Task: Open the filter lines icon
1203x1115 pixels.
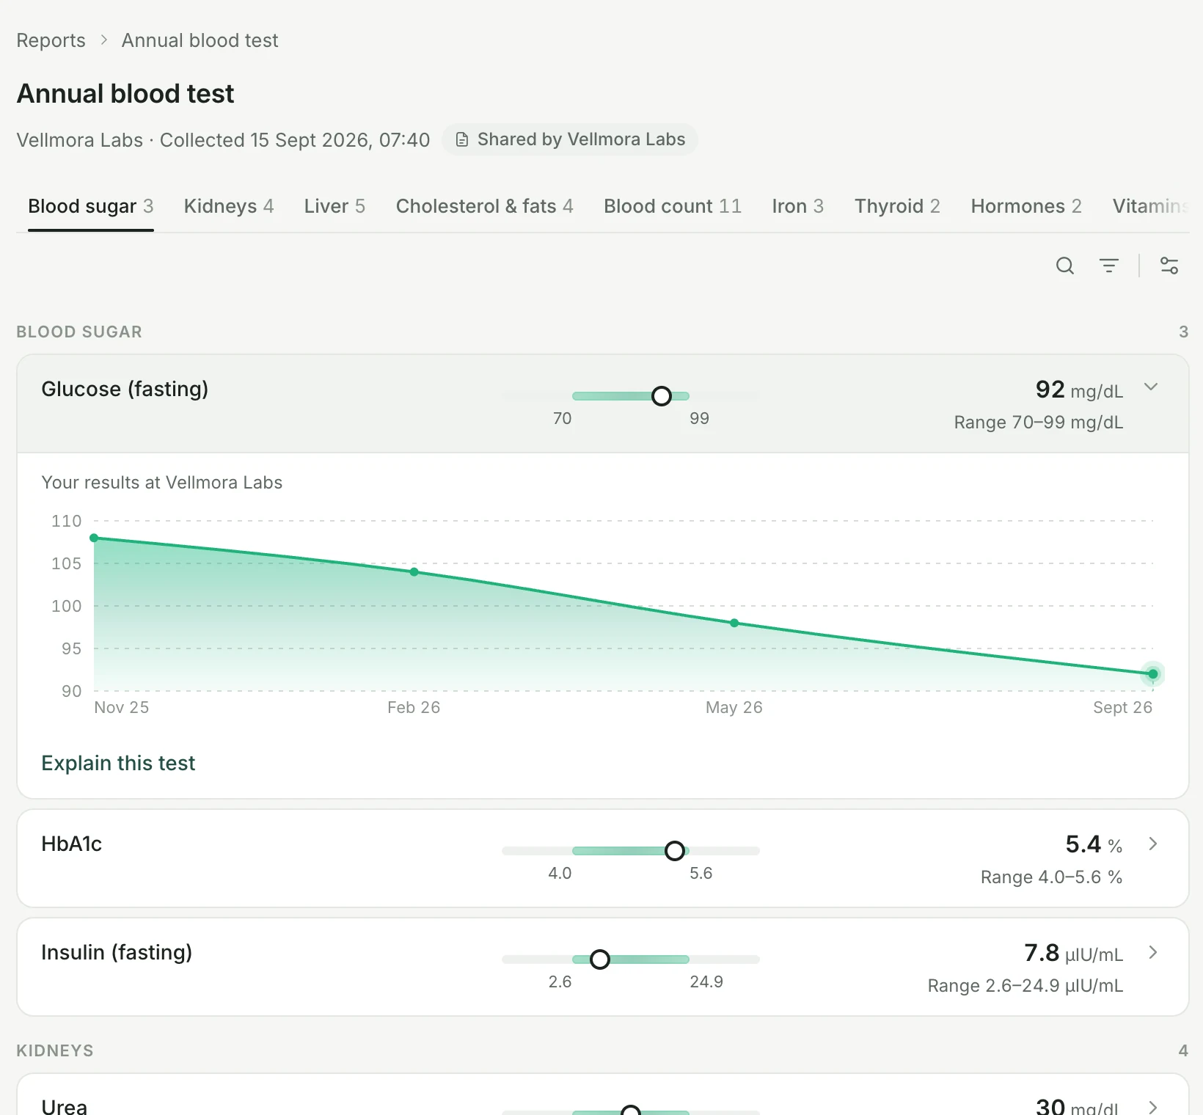Action: (1109, 266)
